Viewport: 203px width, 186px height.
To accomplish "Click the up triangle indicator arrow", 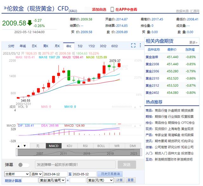I will point(18,146).
